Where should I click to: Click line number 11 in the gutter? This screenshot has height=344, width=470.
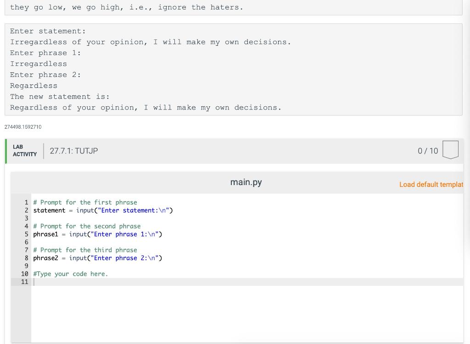click(x=25, y=282)
